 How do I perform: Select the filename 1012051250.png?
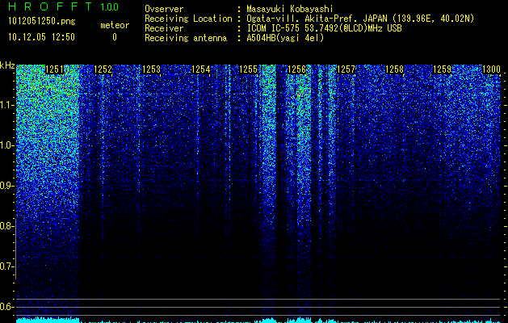click(x=42, y=21)
